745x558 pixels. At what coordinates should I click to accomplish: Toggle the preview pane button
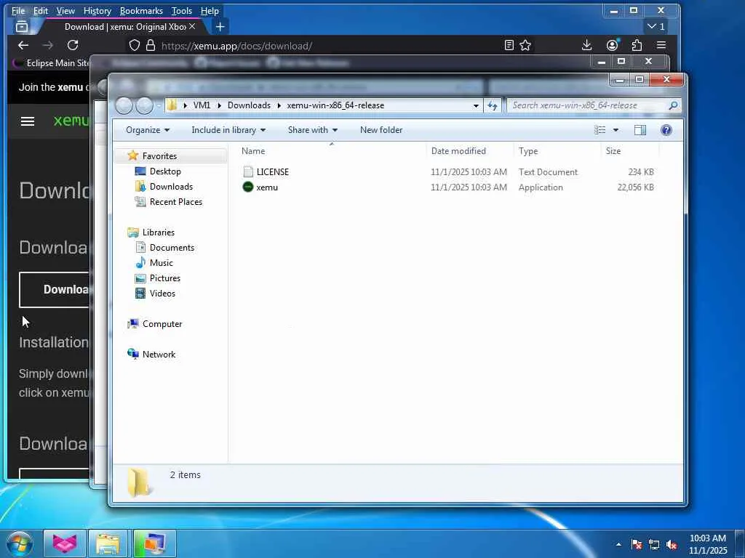click(640, 130)
